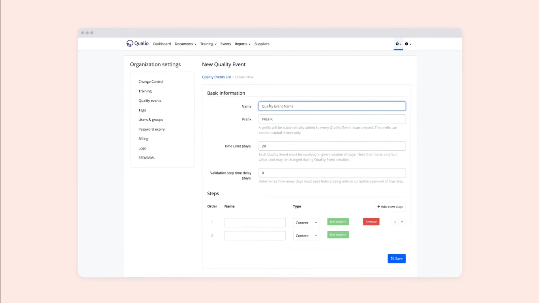Expand the Training nav menu

[x=208, y=44]
